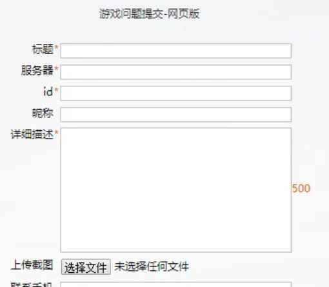This screenshot has height=287, width=329.
Task: Click the 详细描述 field label
Action: [x=32, y=134]
